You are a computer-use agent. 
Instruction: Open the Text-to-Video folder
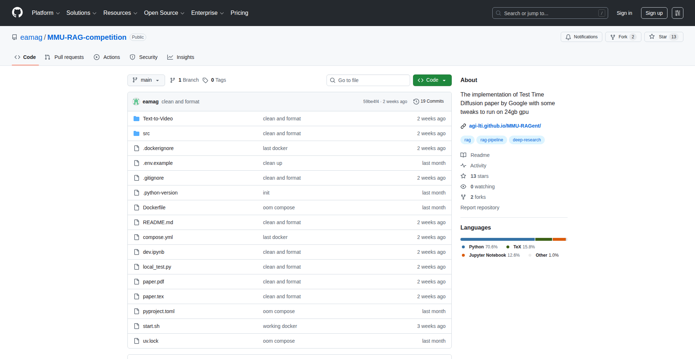click(x=157, y=119)
